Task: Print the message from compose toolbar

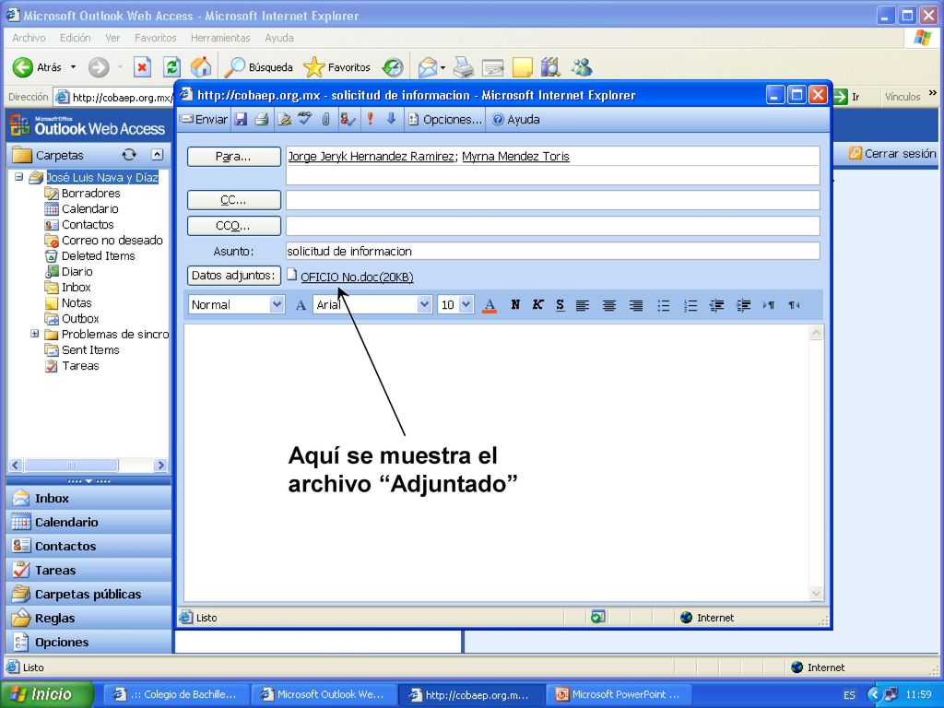Action: coord(261,119)
